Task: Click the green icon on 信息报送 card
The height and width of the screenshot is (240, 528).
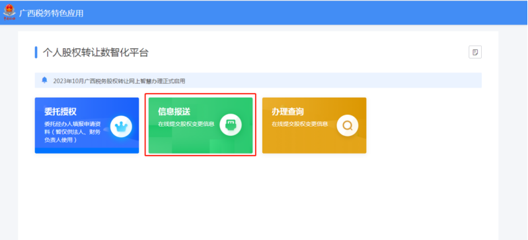Action: coord(231,125)
